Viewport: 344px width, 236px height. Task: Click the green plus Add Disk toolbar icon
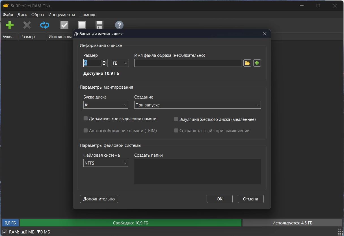pyautogui.click(x=10, y=25)
